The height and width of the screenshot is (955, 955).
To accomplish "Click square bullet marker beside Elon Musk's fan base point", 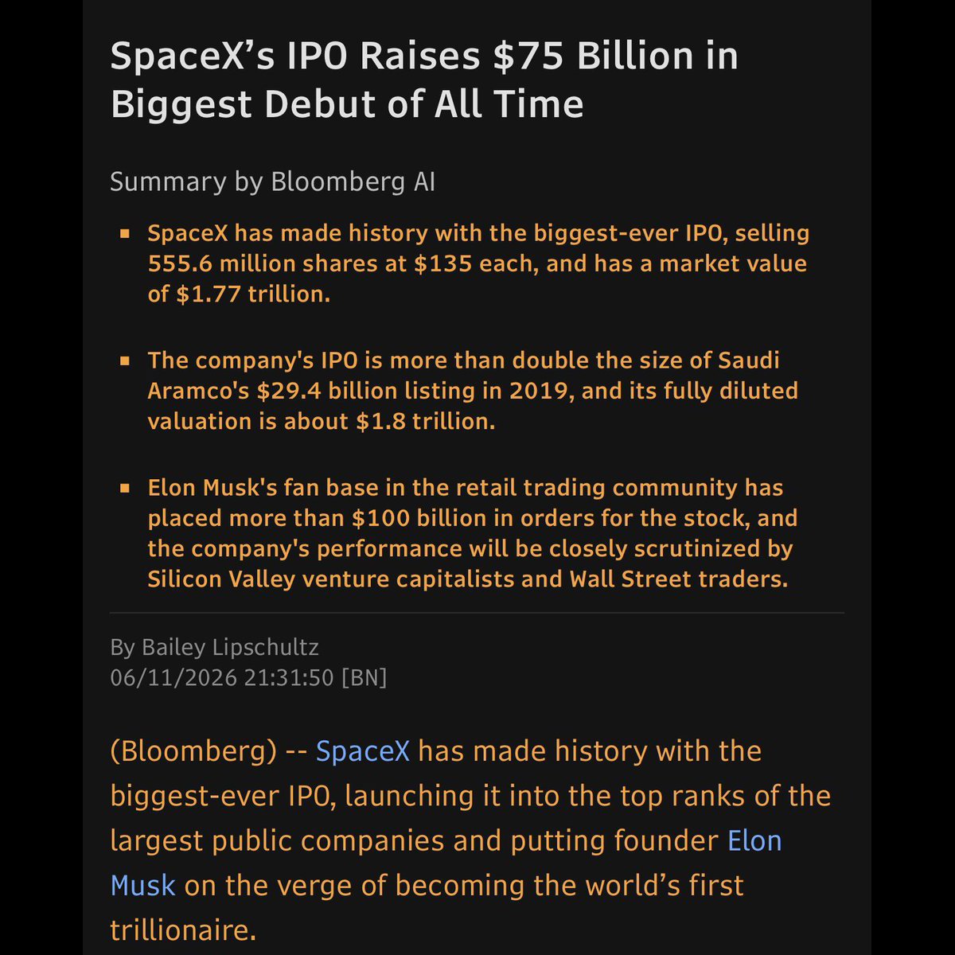I will click(125, 489).
